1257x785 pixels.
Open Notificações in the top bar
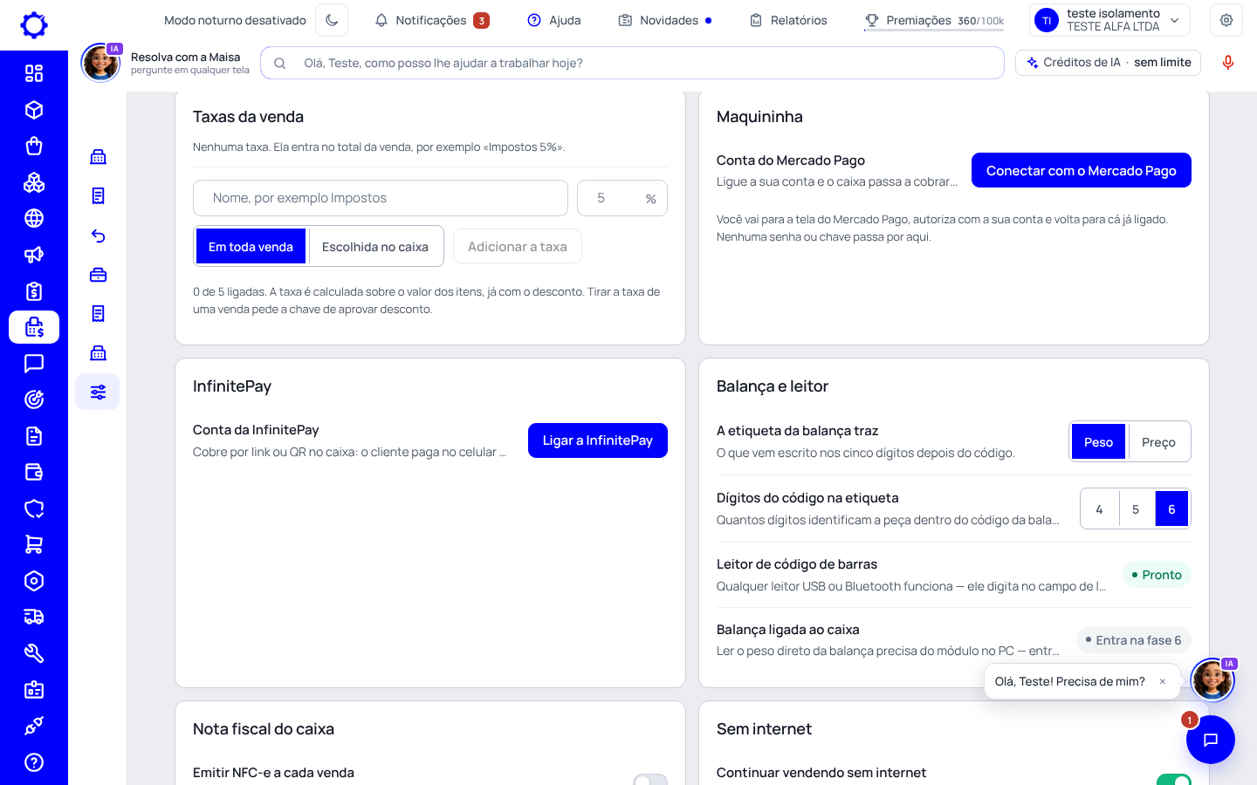[x=431, y=20]
